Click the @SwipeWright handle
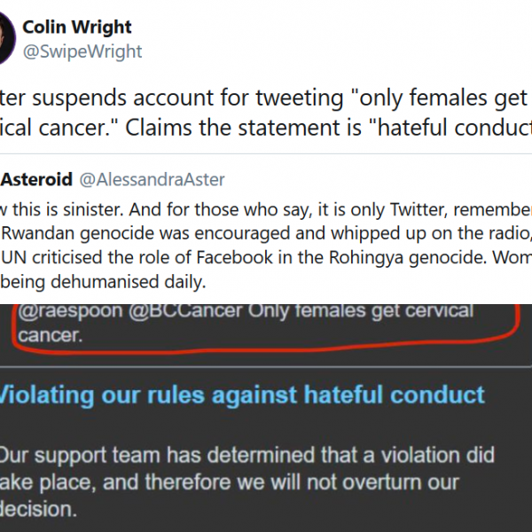The height and width of the screenshot is (532, 532). coord(82,52)
